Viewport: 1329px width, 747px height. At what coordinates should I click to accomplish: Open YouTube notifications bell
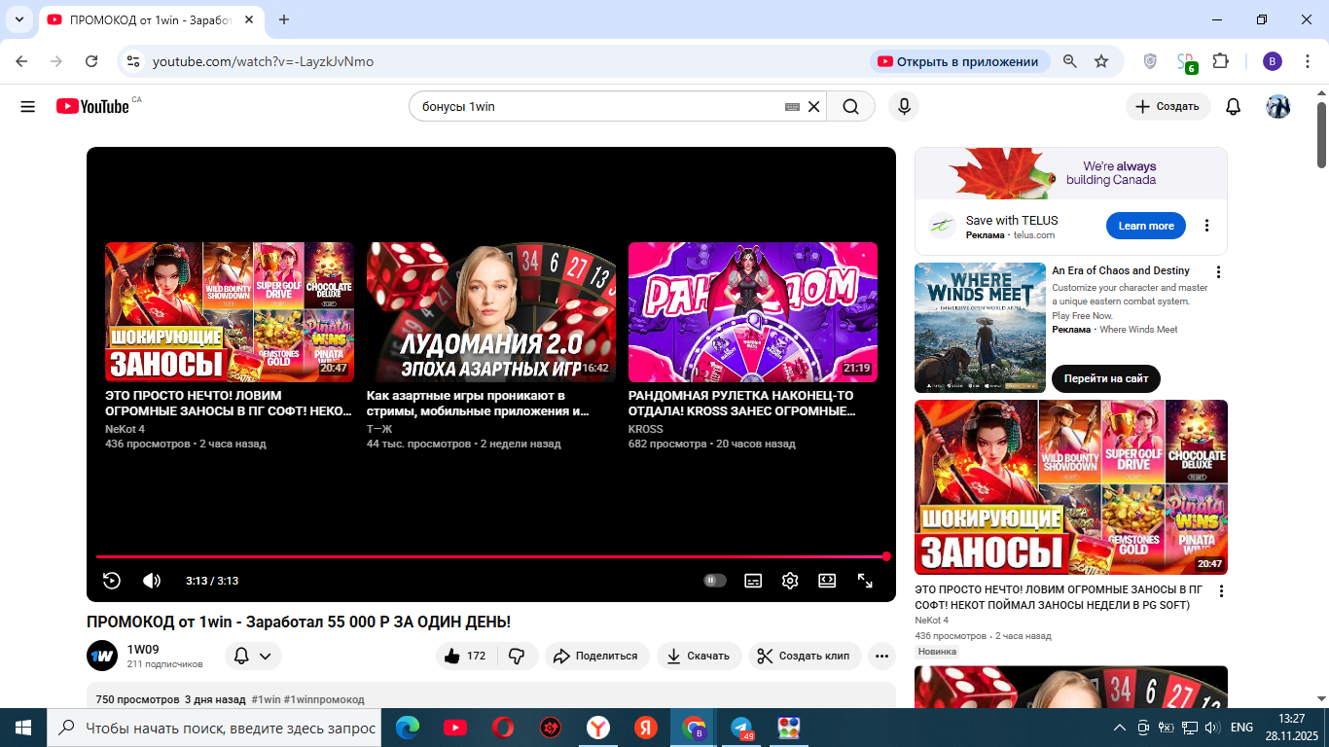coord(1233,107)
